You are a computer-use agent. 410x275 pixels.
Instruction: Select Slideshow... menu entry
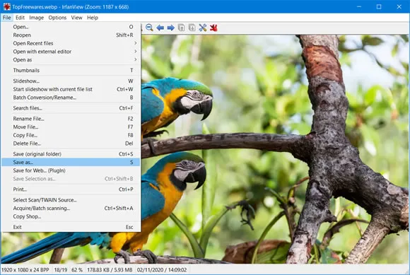click(71, 81)
